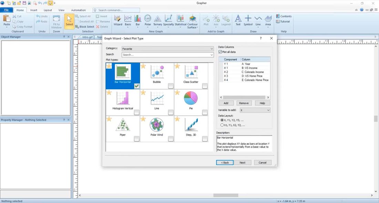Click the Add button in Data Columns
Viewport: 379px width, 203px height.
click(x=226, y=103)
